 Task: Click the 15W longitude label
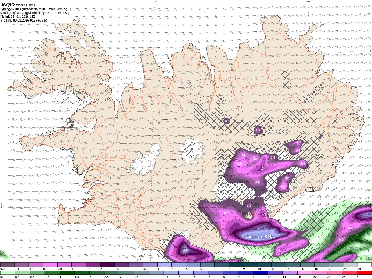(308, 1)
